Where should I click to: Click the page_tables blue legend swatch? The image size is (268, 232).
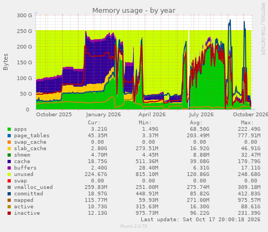(x=9, y=136)
